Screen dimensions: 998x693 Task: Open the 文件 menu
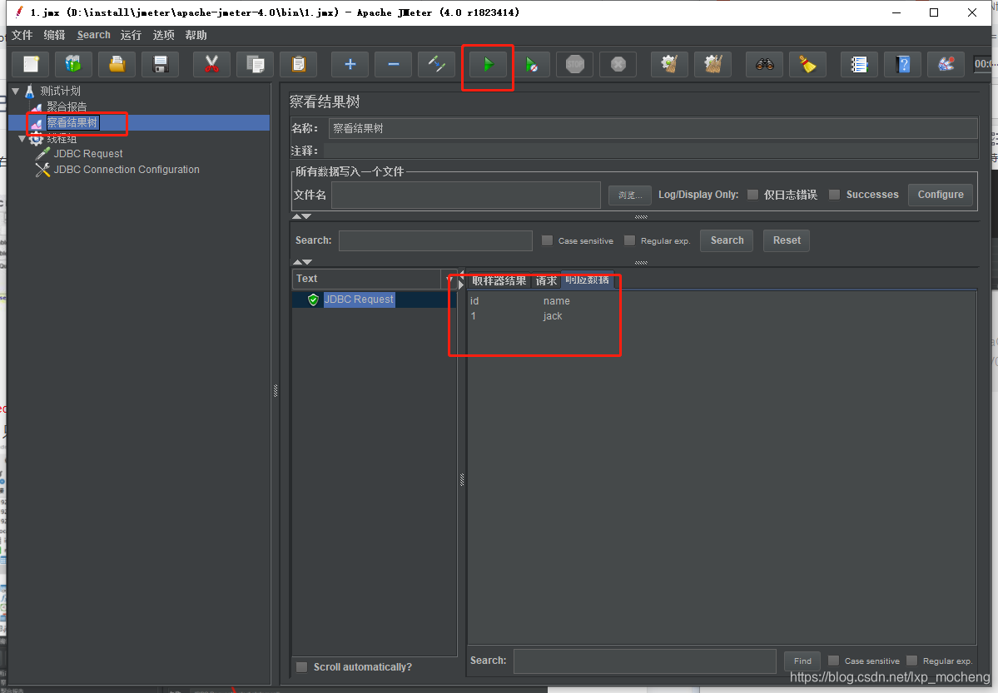22,35
